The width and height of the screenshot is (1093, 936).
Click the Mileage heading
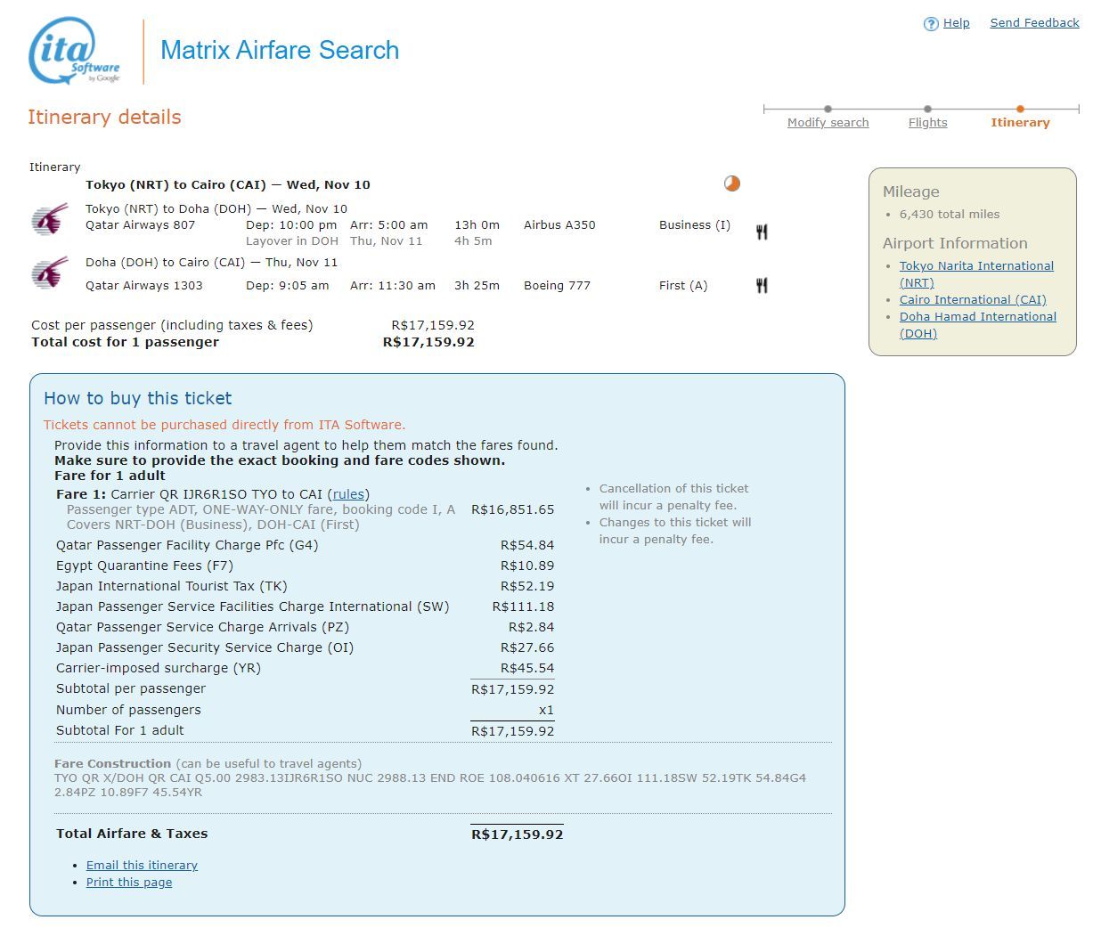click(x=910, y=192)
